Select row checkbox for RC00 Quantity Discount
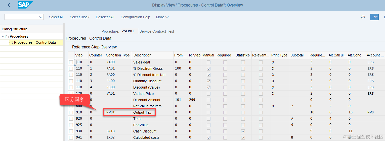 [71, 81]
